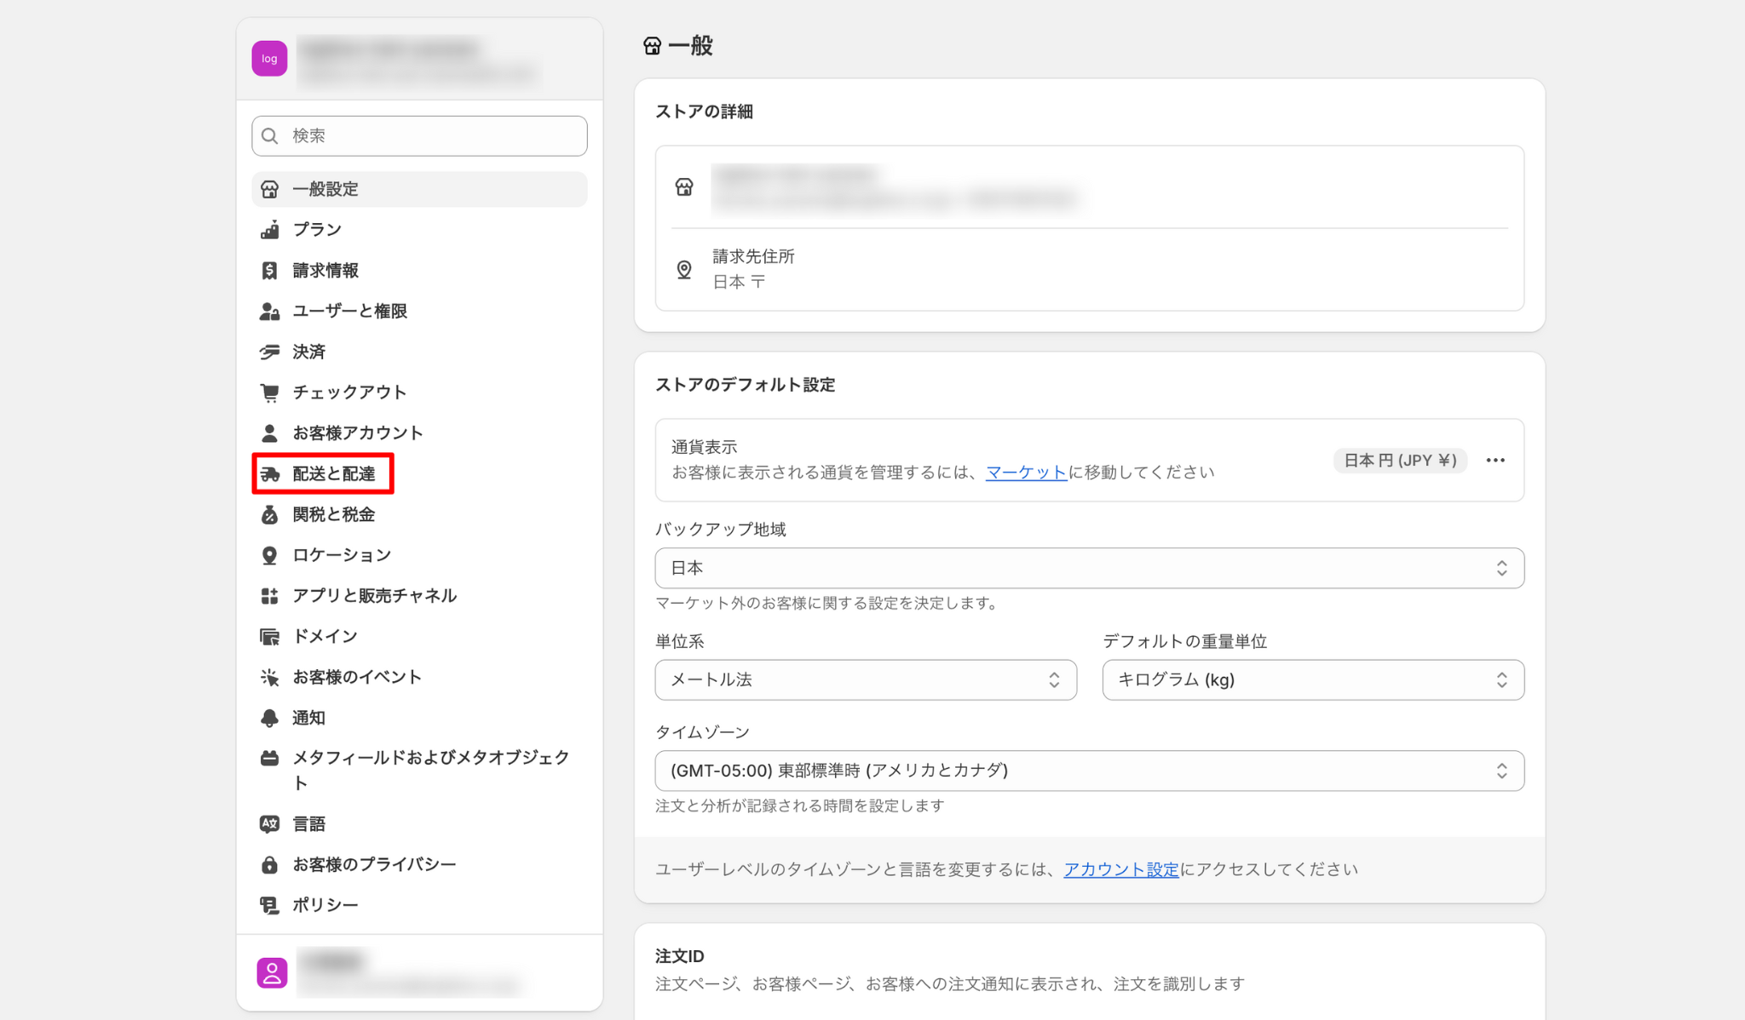1745x1020 pixels.
Task: Go to アプリと販売チャネル section
Action: click(x=374, y=595)
